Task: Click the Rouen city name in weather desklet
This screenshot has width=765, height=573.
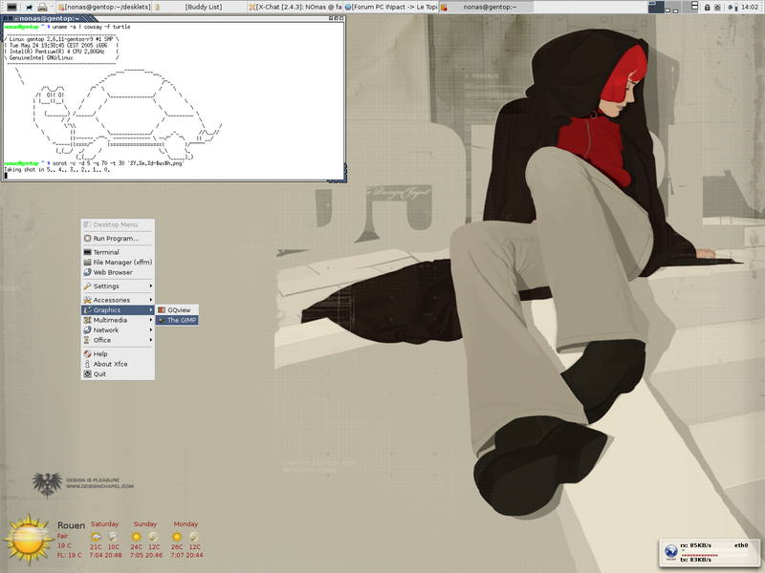Action: click(x=71, y=525)
